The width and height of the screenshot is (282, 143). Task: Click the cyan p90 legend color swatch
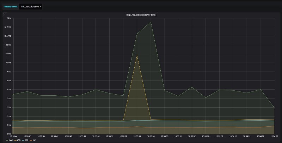pos(23,140)
